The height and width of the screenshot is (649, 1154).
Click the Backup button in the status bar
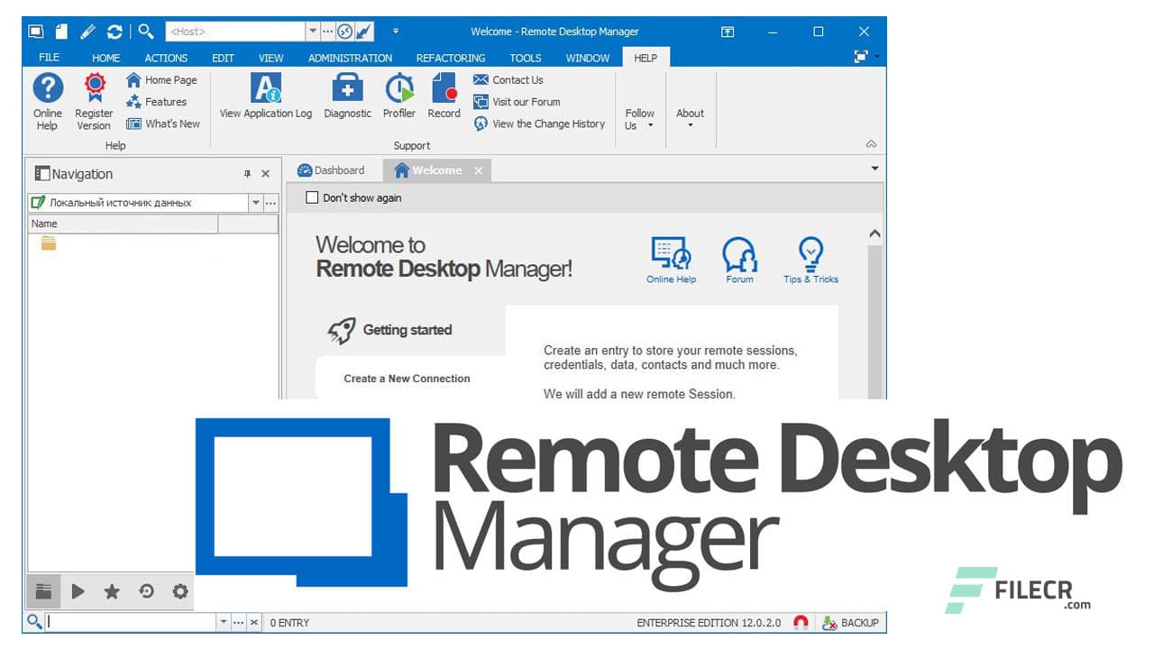[852, 622]
